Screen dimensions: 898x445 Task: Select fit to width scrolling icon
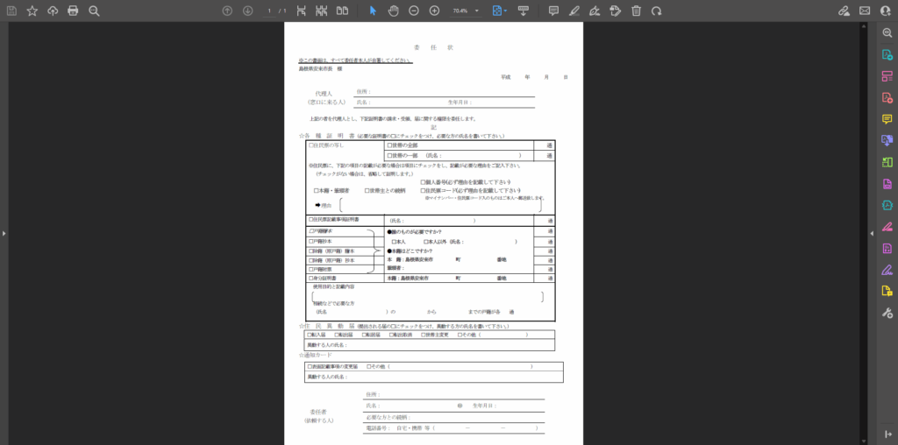pos(302,11)
